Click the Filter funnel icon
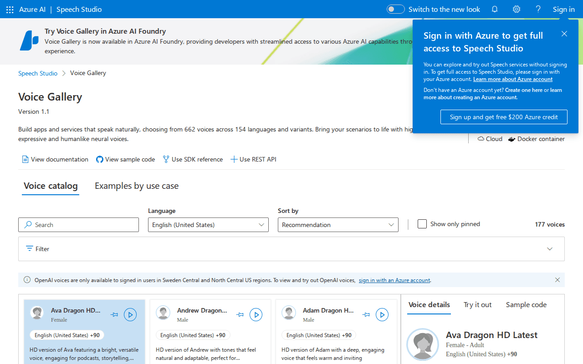Image resolution: width=583 pixels, height=364 pixels. point(30,248)
